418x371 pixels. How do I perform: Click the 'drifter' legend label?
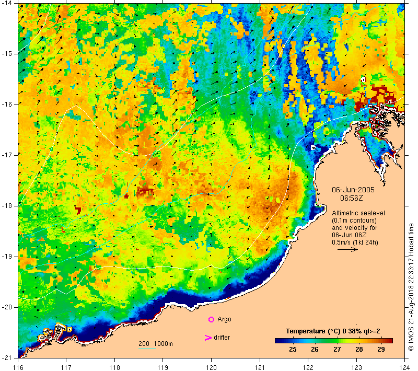222,338
